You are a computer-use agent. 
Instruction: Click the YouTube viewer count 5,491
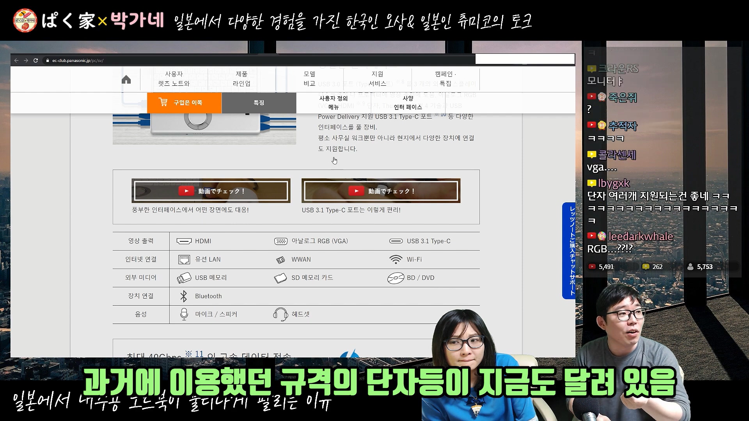click(x=606, y=267)
